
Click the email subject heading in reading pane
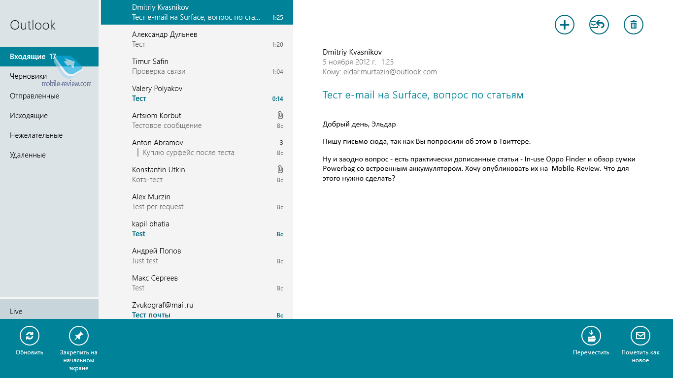[423, 95]
